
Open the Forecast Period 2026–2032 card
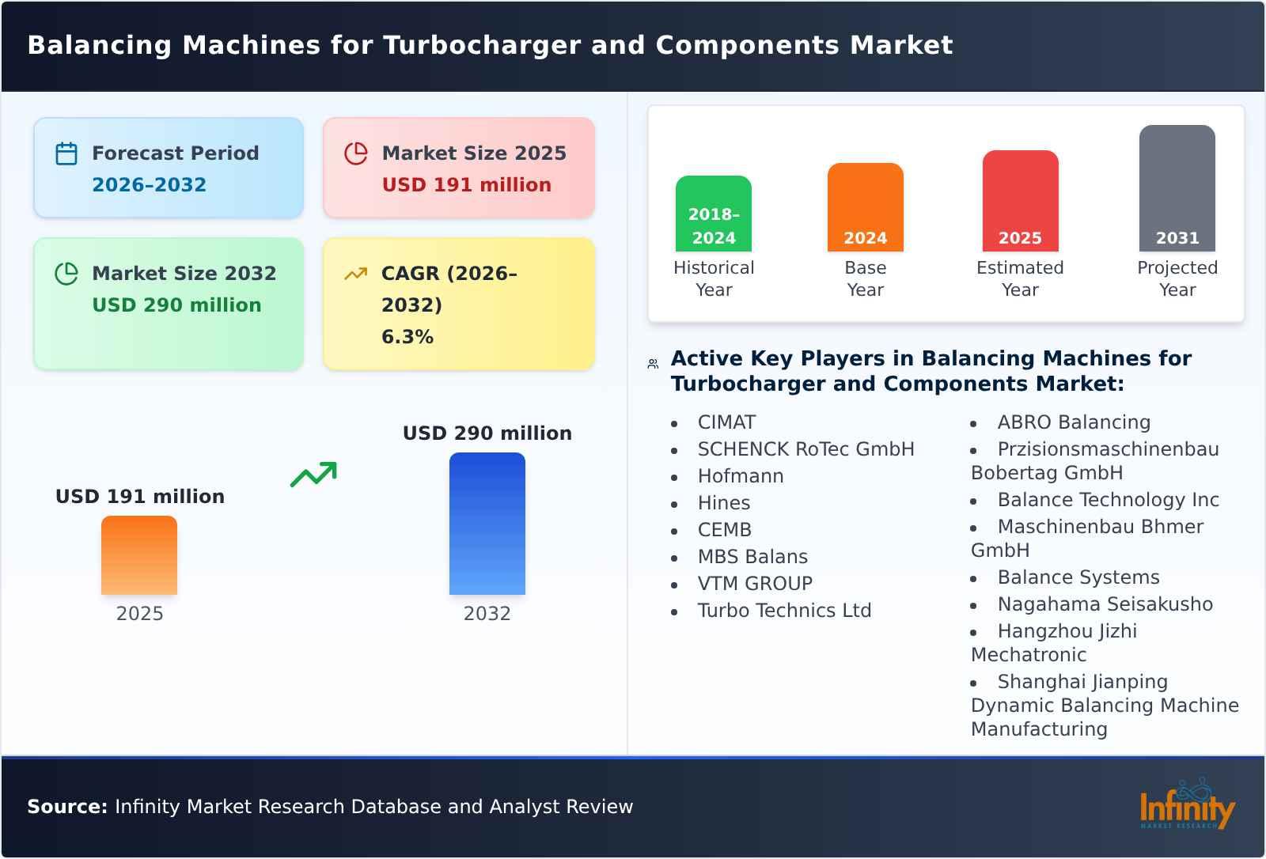[169, 167]
